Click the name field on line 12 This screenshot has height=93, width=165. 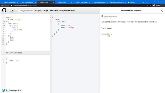[12, 40]
